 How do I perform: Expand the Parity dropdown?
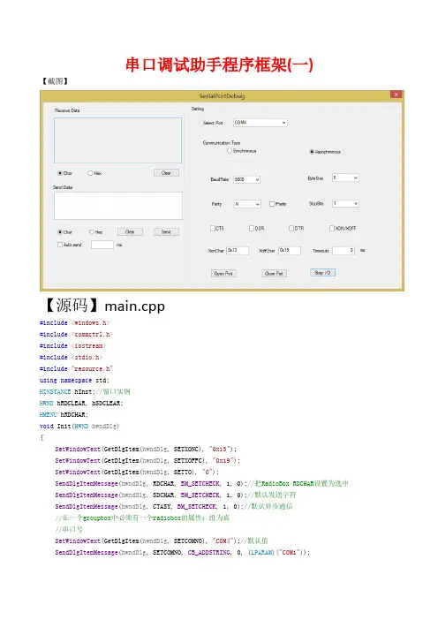(247, 204)
